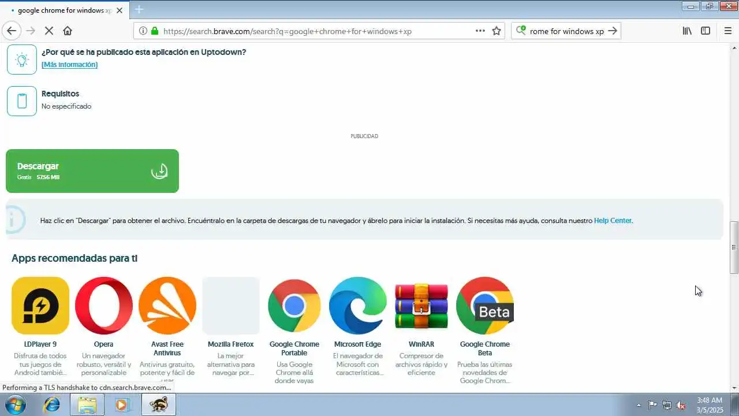The width and height of the screenshot is (739, 416).
Task: Open the Firefox hamburger menu
Action: [727, 31]
